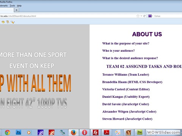182x136 pixels.
Task: Click 'TEAM 02 ASSIGNED TASKS' heading
Action: (x=144, y=66)
